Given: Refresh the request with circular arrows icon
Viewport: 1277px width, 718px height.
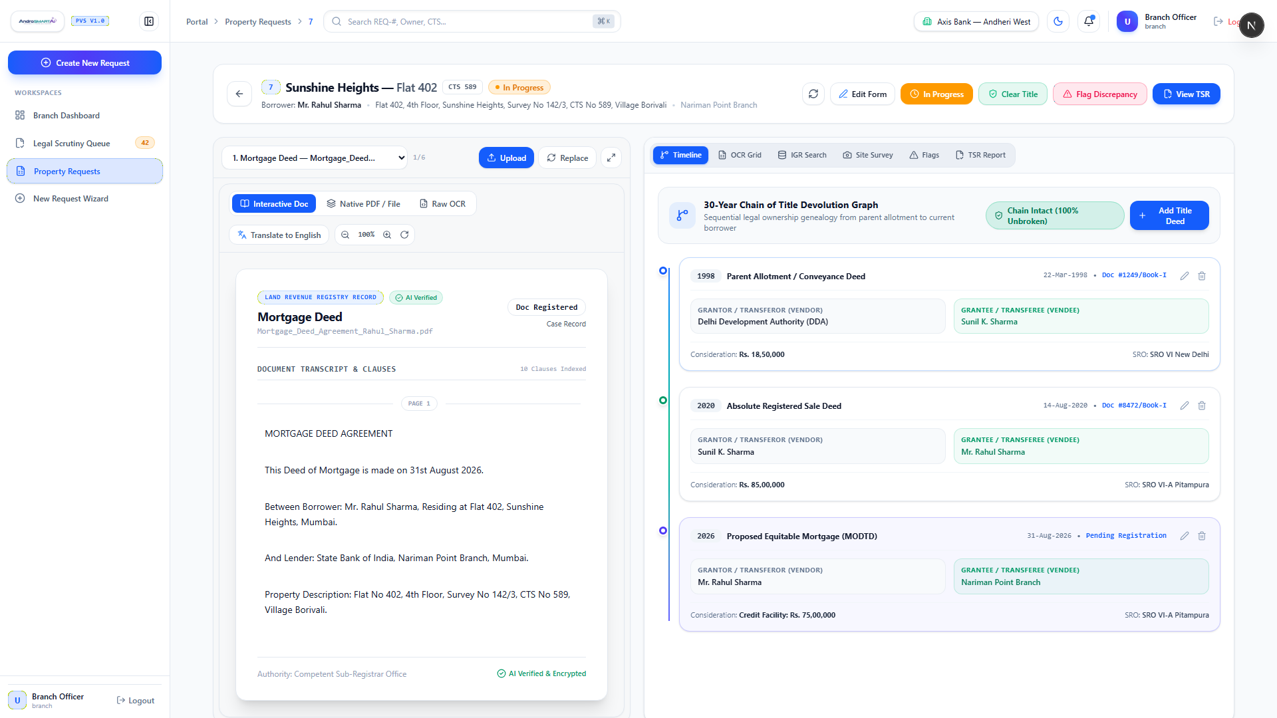Looking at the screenshot, I should point(813,94).
